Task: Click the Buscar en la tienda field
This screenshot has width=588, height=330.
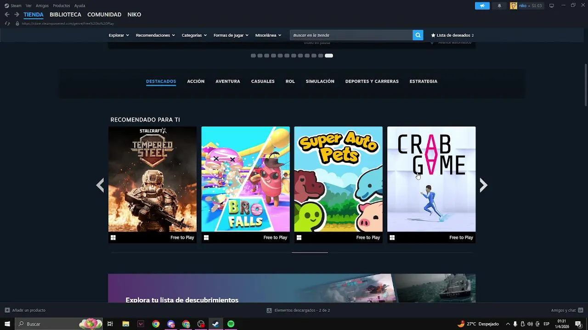Action: (x=351, y=35)
